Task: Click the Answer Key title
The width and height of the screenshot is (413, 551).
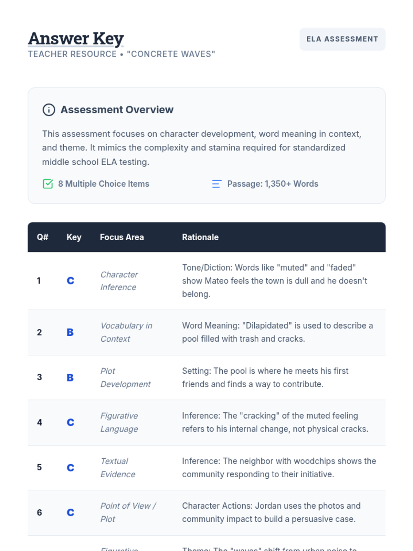Action: [76, 39]
